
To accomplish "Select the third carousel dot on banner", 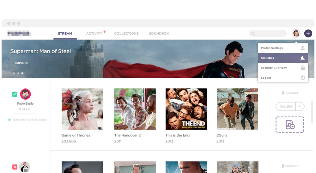I will click(x=22, y=73).
